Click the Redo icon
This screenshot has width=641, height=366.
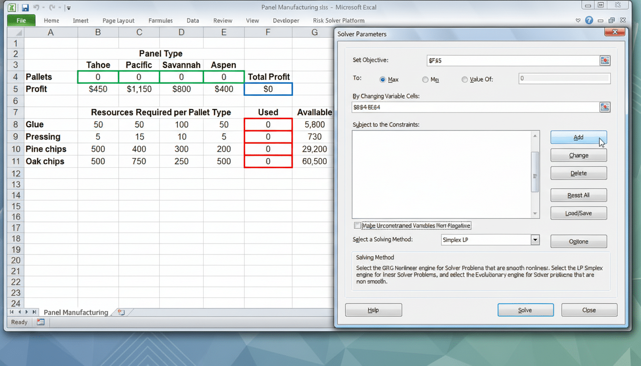point(52,7)
